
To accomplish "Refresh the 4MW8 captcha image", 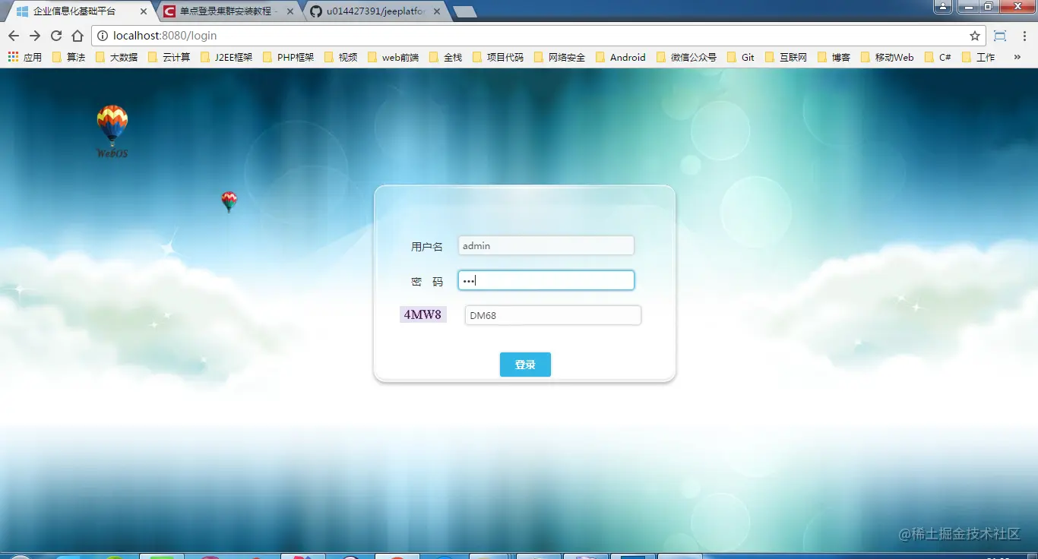I will click(423, 314).
